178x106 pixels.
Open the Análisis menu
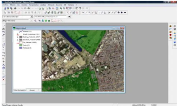[x=43, y=5]
